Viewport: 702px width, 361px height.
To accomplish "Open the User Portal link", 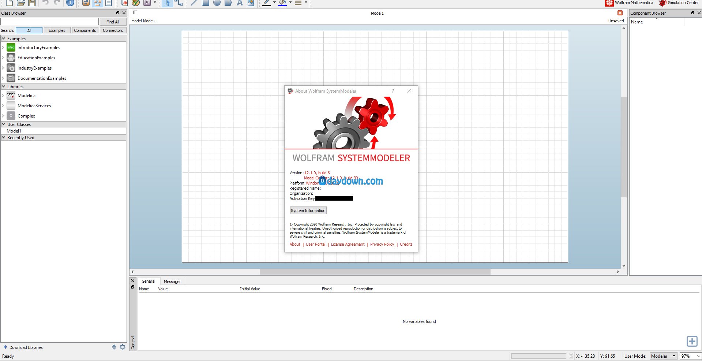I will tap(316, 244).
